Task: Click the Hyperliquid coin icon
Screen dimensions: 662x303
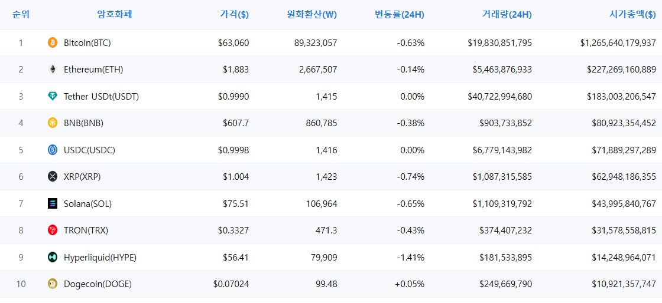Action: point(53,257)
